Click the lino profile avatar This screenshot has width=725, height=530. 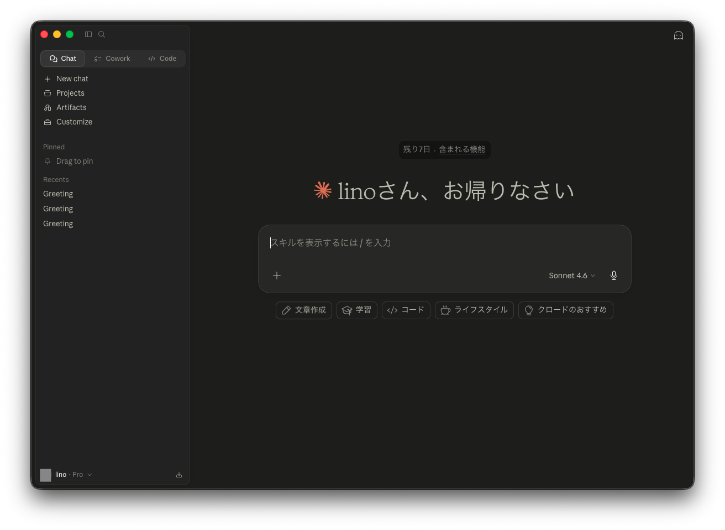(45, 475)
